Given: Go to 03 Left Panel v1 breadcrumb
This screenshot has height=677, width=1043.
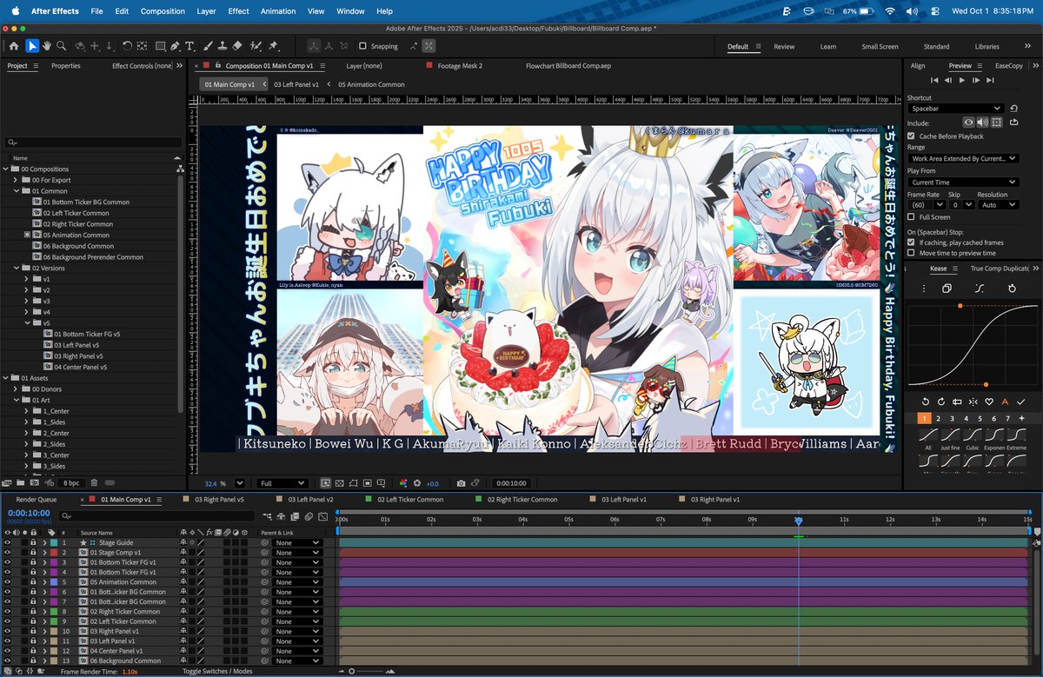Looking at the screenshot, I should click(296, 84).
